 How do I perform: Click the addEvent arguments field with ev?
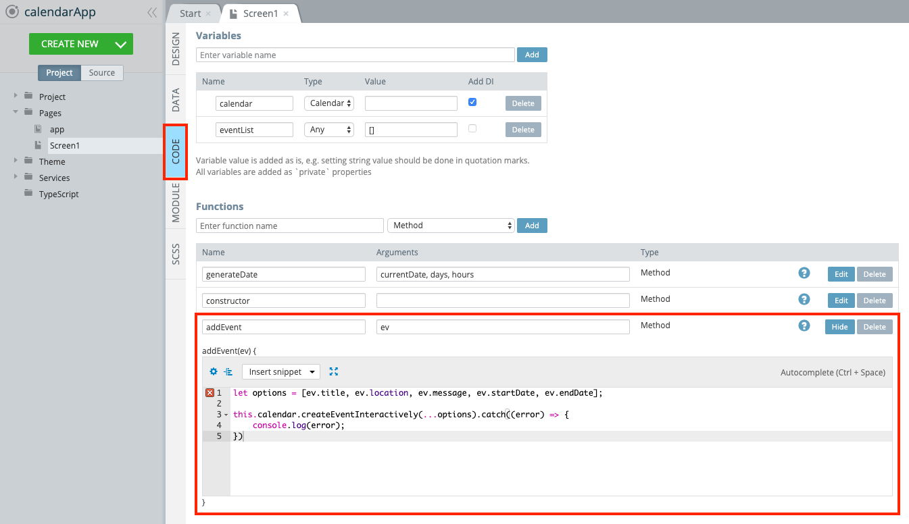503,327
